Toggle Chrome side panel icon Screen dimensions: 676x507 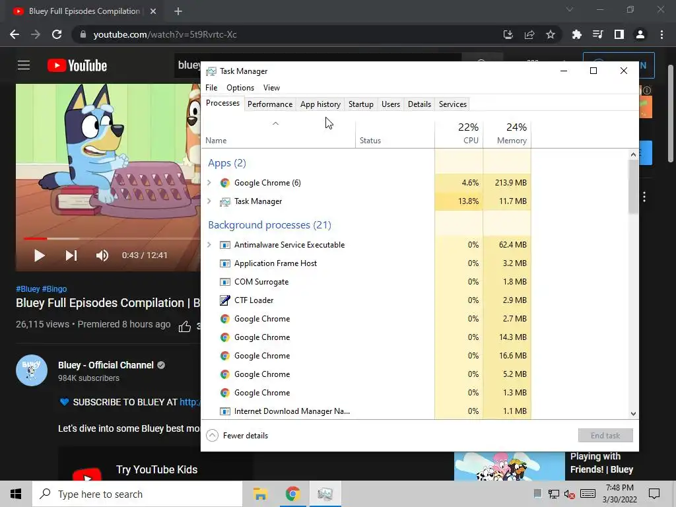pyautogui.click(x=619, y=34)
